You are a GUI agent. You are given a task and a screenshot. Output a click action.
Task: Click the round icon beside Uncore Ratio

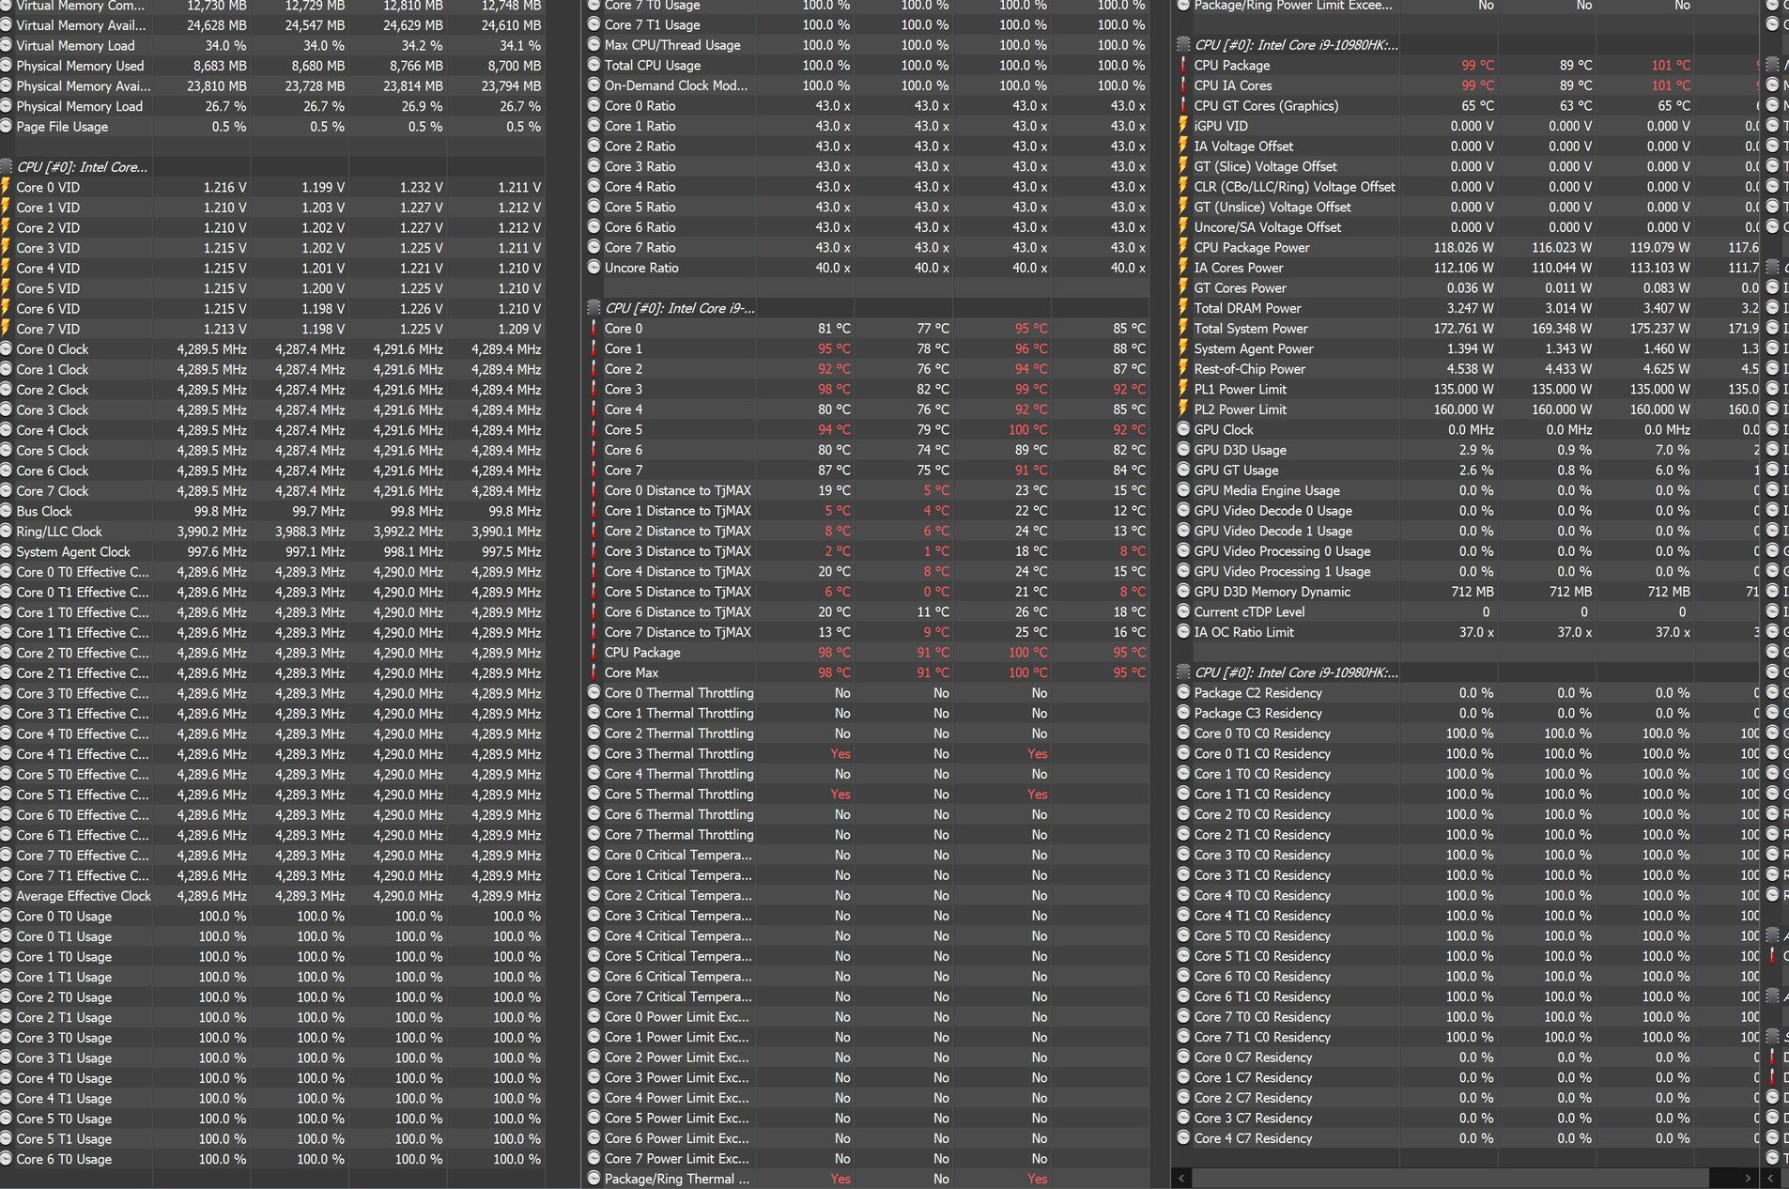pos(594,268)
